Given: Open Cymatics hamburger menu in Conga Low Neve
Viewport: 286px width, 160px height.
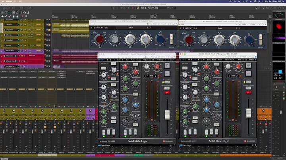Looking at the screenshot, I should tap(180, 28).
